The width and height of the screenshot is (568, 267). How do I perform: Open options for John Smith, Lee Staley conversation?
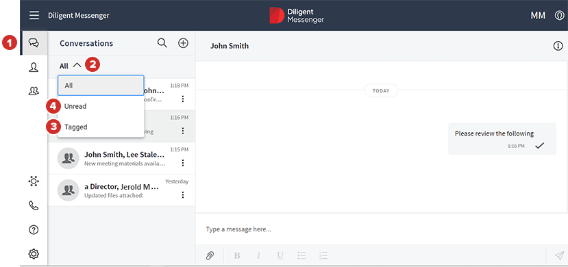tap(183, 163)
